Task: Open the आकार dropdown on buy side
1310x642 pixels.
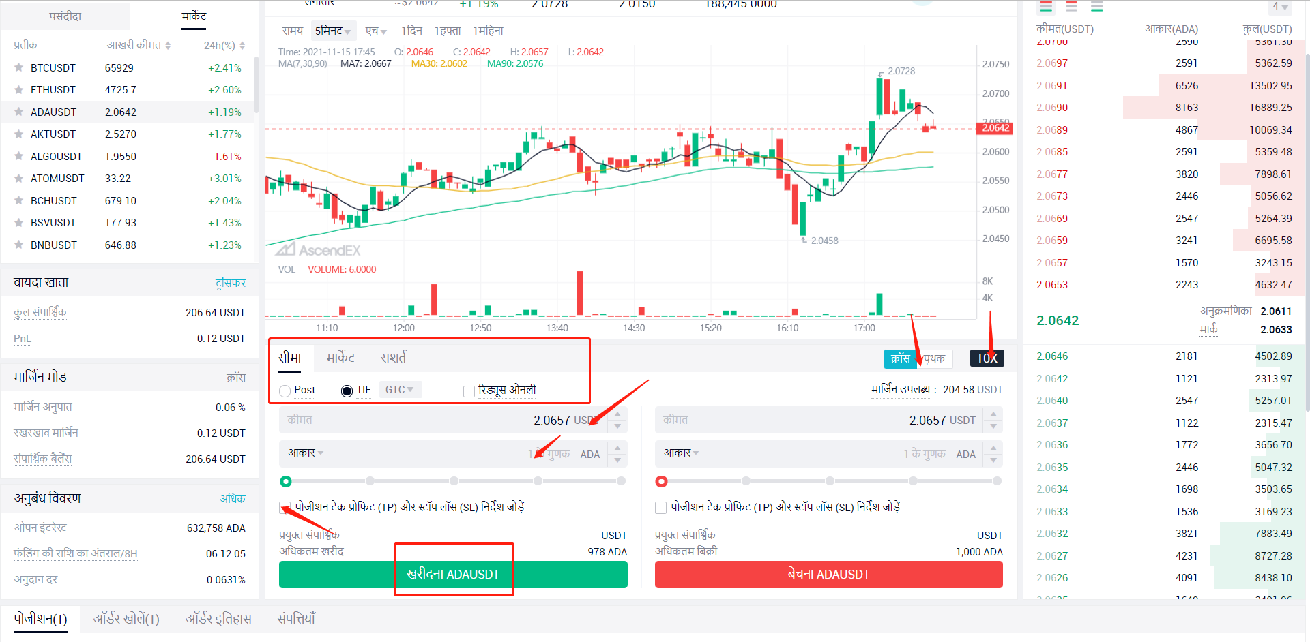Action: [x=306, y=453]
